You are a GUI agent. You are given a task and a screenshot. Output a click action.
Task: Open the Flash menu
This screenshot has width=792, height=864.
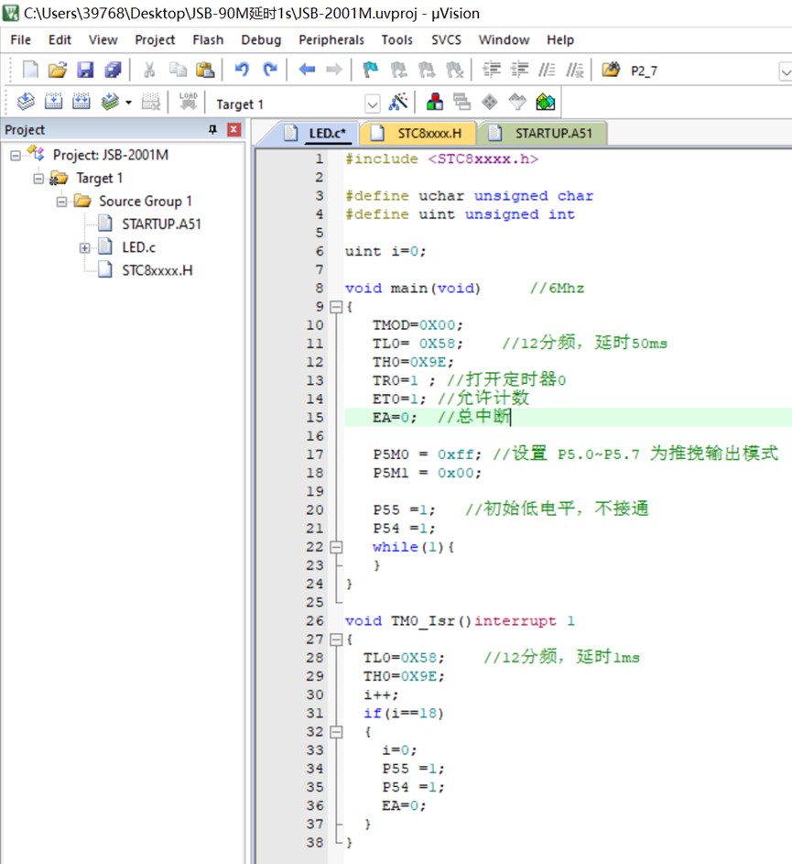tap(208, 39)
